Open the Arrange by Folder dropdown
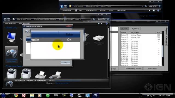Screen dimensions: 175x98 point(153,16)
